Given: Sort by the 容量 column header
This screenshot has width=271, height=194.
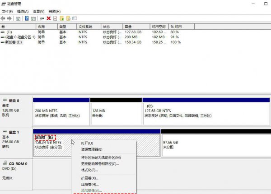Looking at the screenshot, I should (x=136, y=27).
